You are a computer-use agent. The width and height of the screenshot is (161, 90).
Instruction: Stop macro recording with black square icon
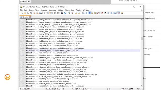coord(105,13)
